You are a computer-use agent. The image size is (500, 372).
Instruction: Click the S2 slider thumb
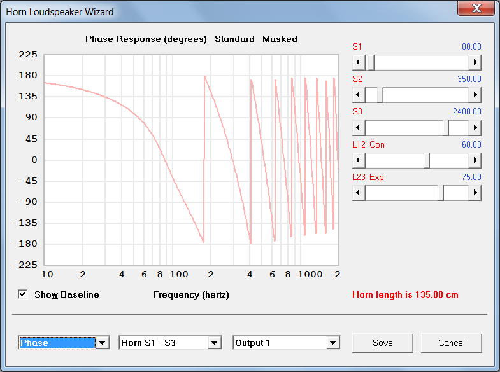pyautogui.click(x=380, y=95)
